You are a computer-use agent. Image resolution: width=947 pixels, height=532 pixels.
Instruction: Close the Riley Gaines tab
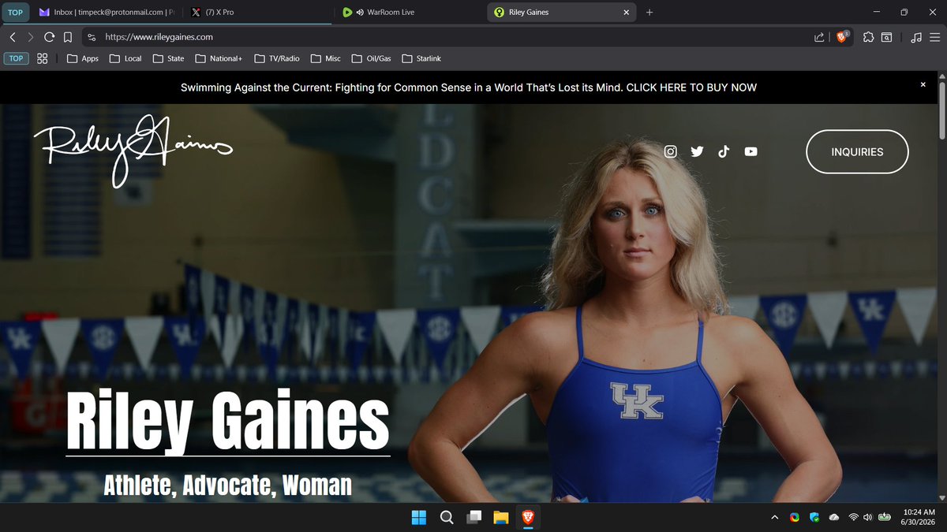(x=627, y=13)
